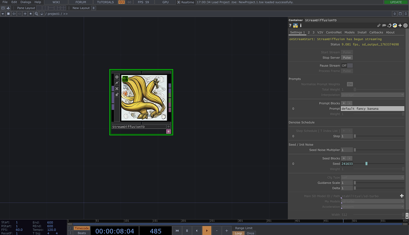Click the Python logo icon in parameter header

point(395,26)
